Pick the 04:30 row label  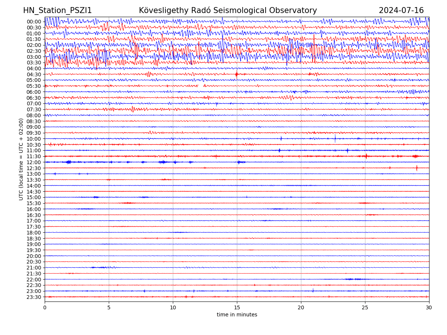[34, 74]
